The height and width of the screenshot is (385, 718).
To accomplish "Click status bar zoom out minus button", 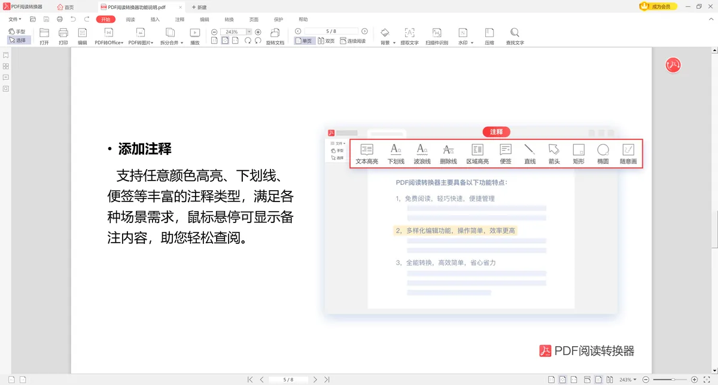I will (646, 380).
